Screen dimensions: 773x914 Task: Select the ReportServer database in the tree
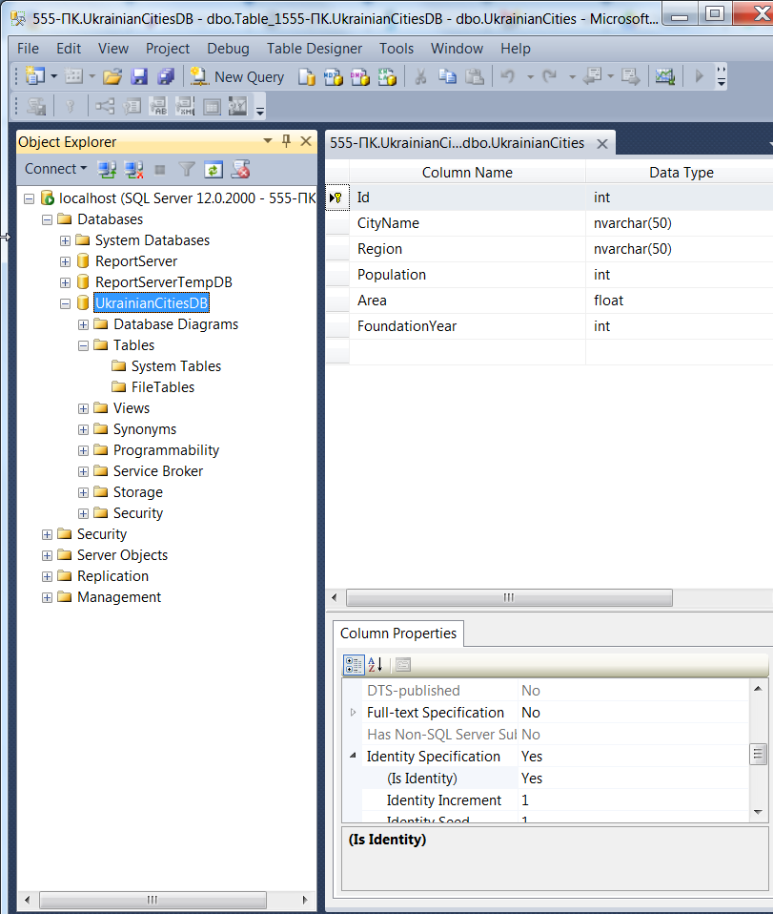[135, 261]
